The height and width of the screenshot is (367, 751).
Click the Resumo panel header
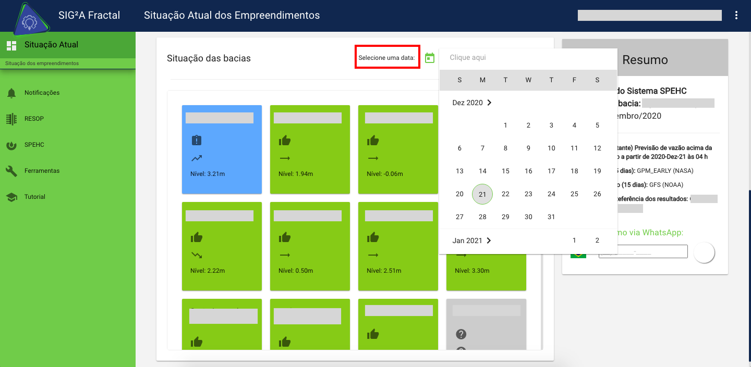coord(645,60)
